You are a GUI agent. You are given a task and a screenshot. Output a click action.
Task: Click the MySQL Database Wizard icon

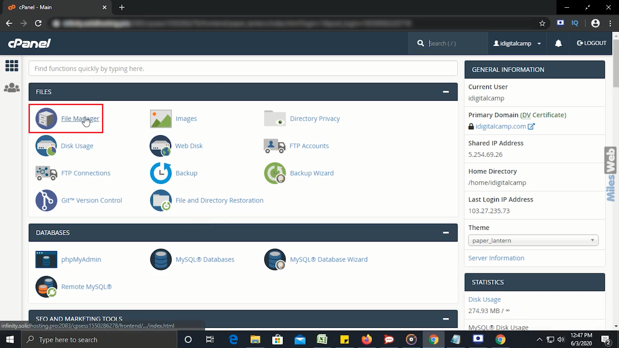275,260
